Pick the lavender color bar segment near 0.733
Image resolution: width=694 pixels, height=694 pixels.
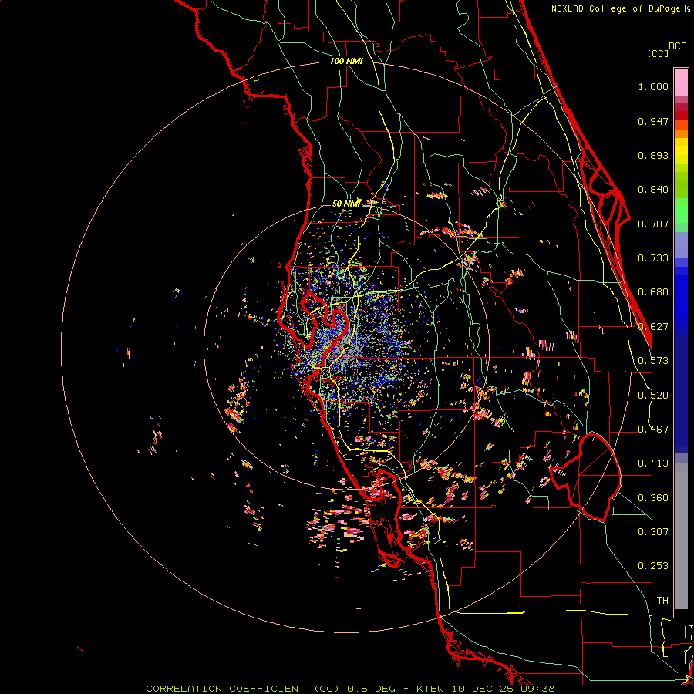681,244
